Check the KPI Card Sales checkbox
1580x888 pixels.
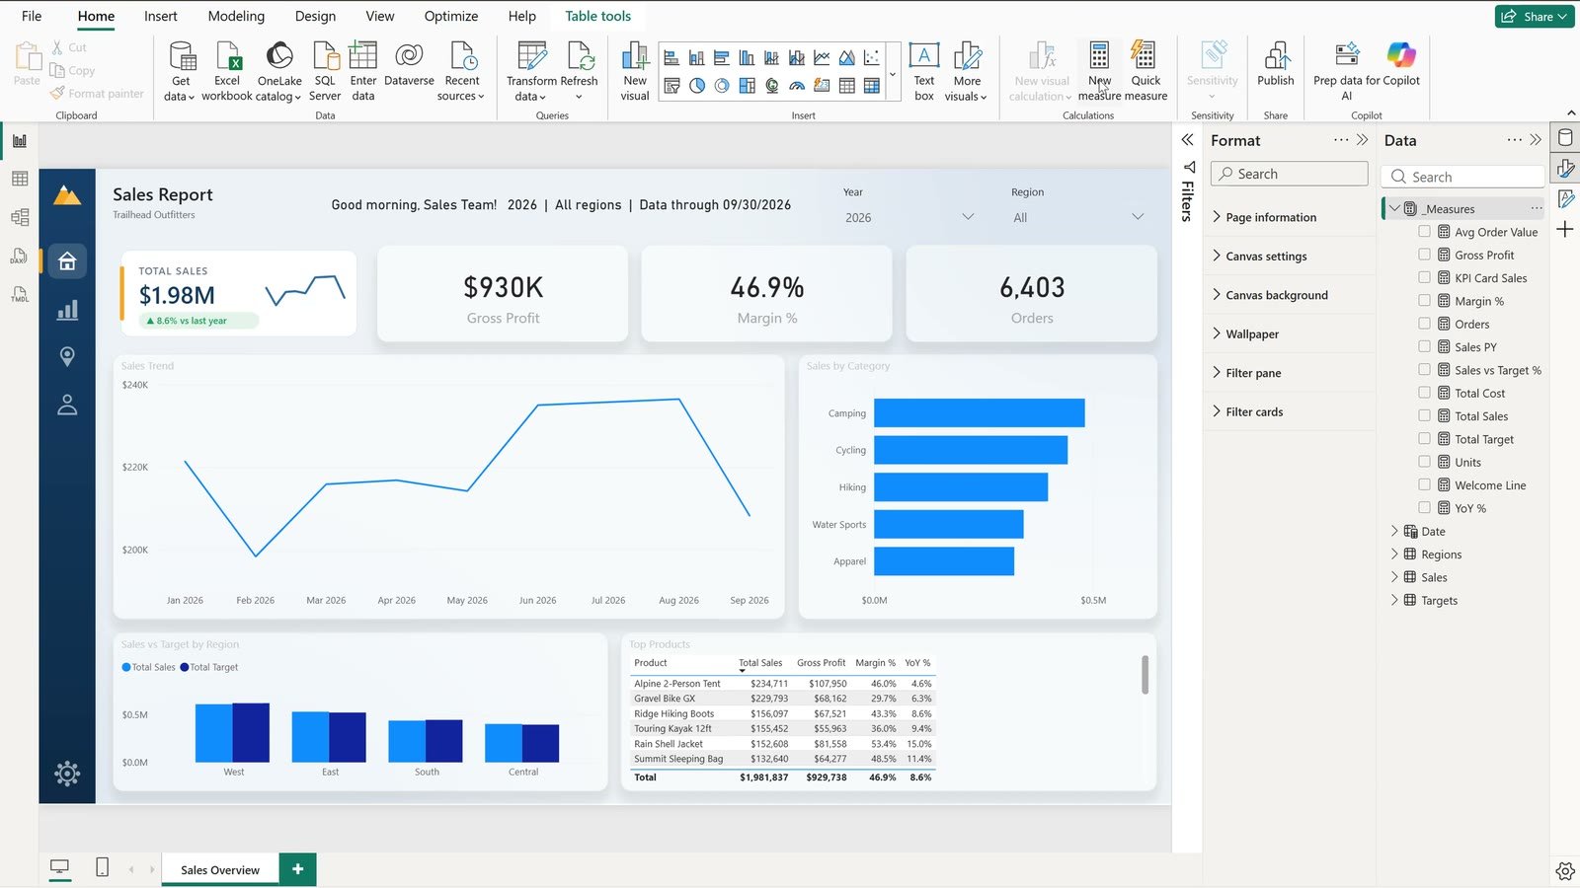pos(1424,277)
